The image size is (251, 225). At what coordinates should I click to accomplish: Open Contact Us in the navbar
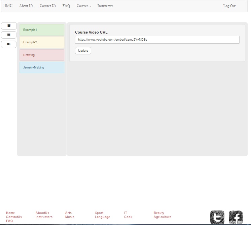tap(48, 6)
